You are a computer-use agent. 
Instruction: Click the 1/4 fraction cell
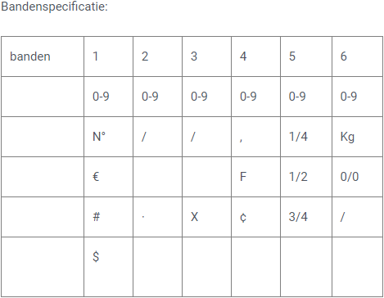click(x=306, y=137)
